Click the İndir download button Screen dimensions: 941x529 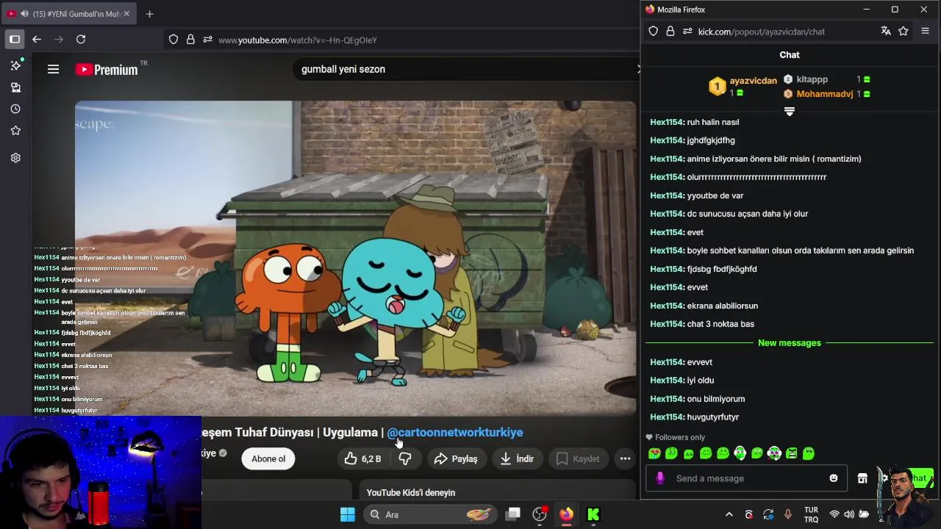[518, 458]
